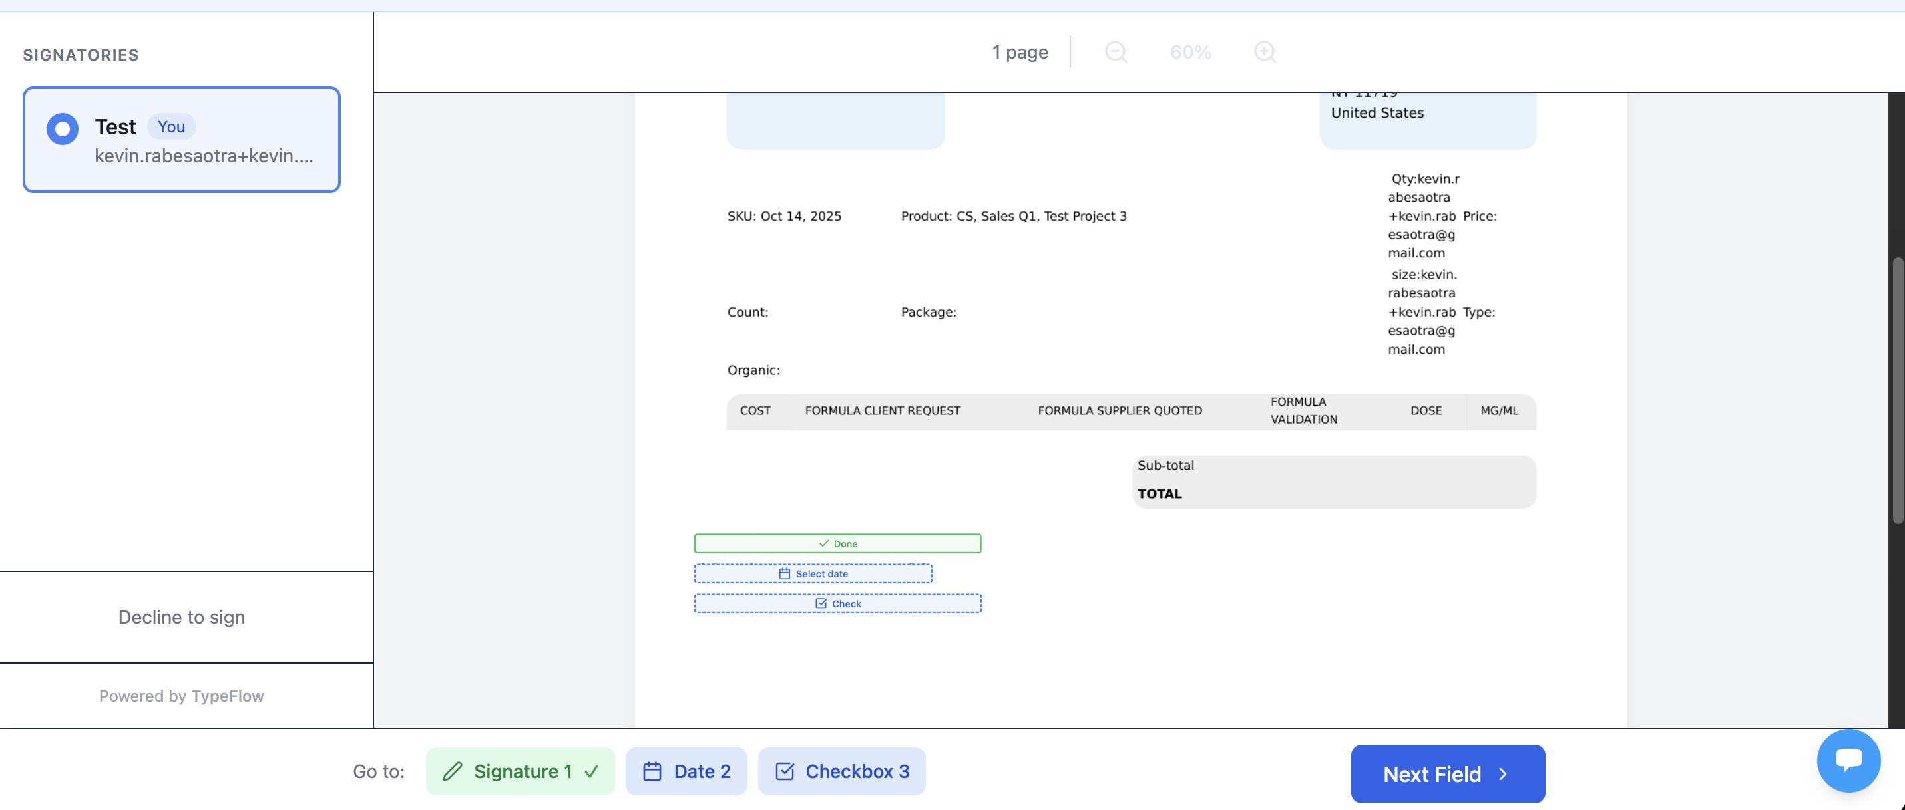Click pencil icon in Signature 1 chip
This screenshot has width=1905, height=810.
point(453,771)
